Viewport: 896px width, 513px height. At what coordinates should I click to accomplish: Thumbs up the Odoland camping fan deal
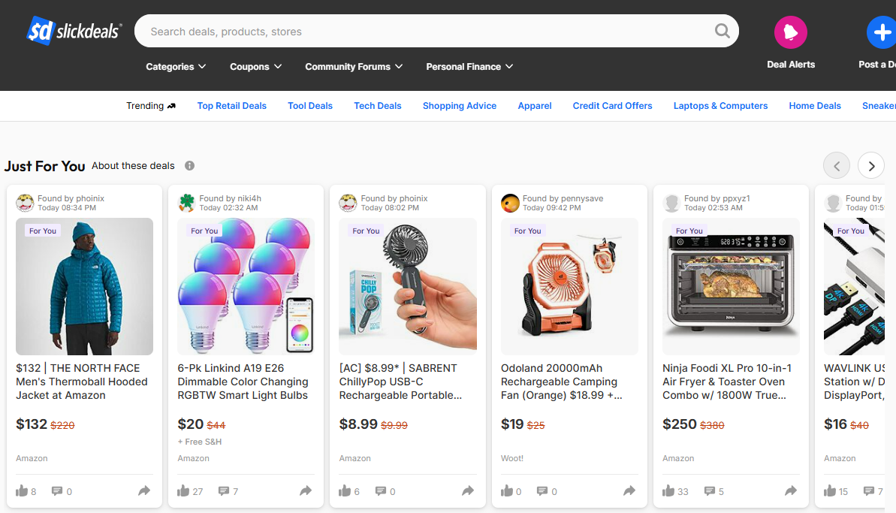pyautogui.click(x=507, y=490)
